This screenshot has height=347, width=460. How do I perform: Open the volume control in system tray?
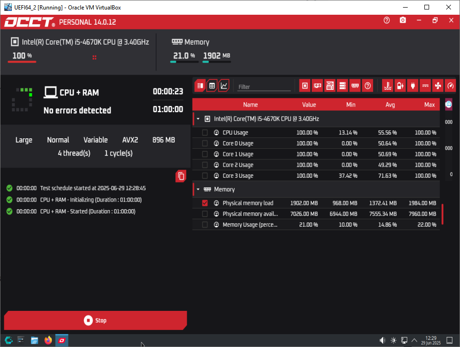[x=382, y=340]
